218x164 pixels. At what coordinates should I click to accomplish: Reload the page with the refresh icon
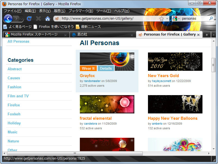[x=29, y=19]
